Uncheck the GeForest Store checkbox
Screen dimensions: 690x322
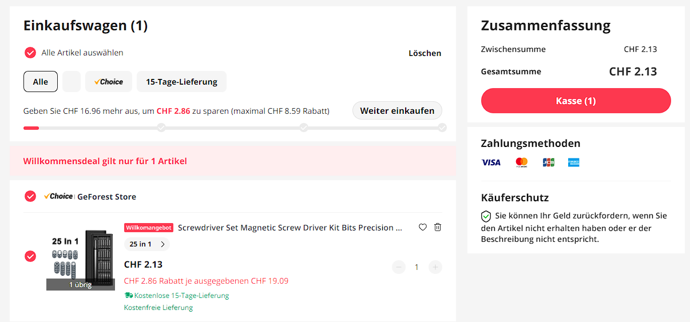click(x=30, y=196)
